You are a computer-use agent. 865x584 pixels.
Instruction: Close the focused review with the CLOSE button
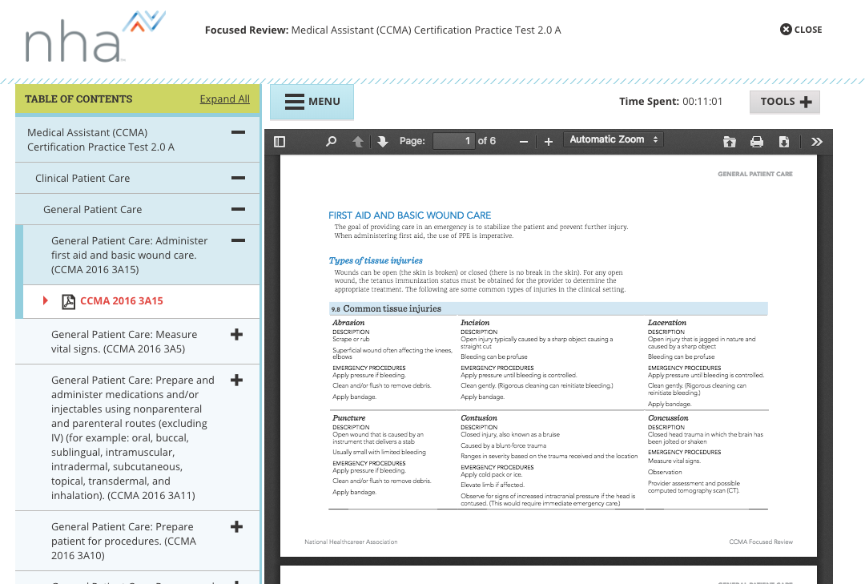[801, 29]
